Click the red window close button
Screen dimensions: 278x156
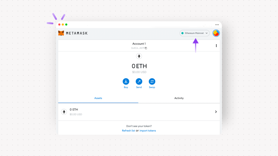click(59, 25)
